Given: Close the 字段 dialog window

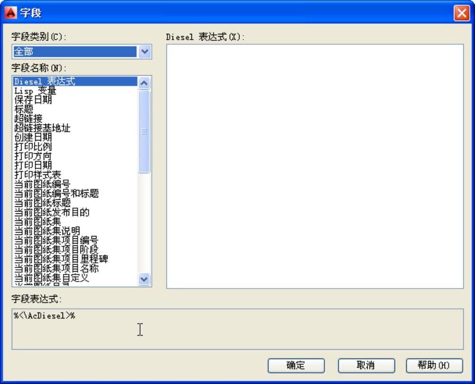Looking at the screenshot, I should tap(461, 13).
